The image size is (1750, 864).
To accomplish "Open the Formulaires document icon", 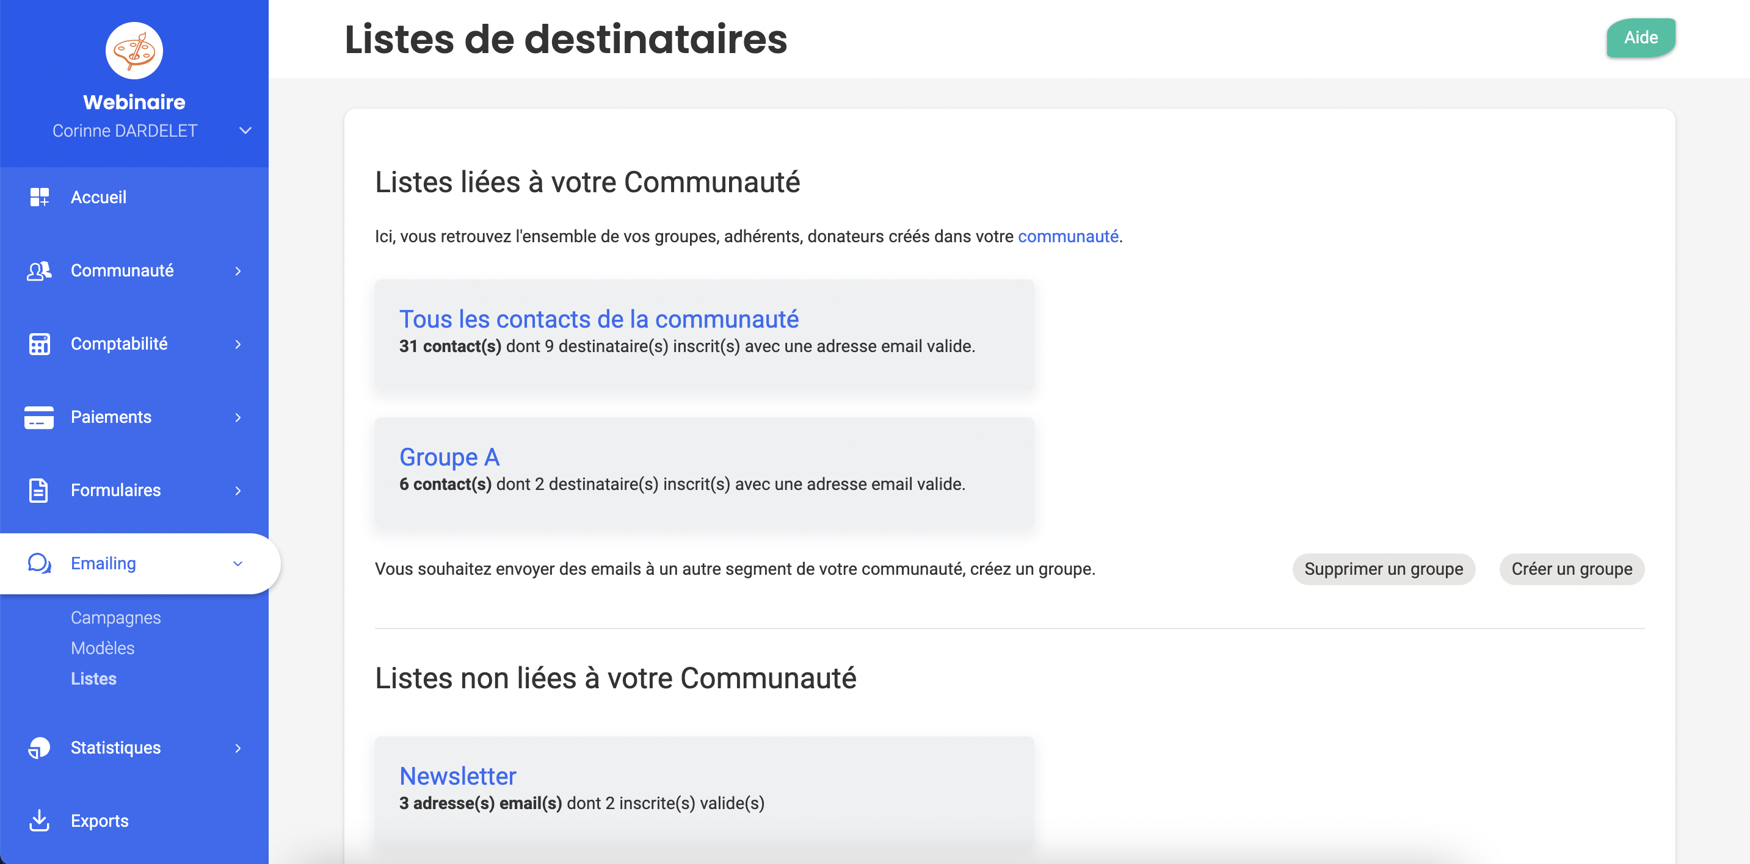I will [38, 490].
